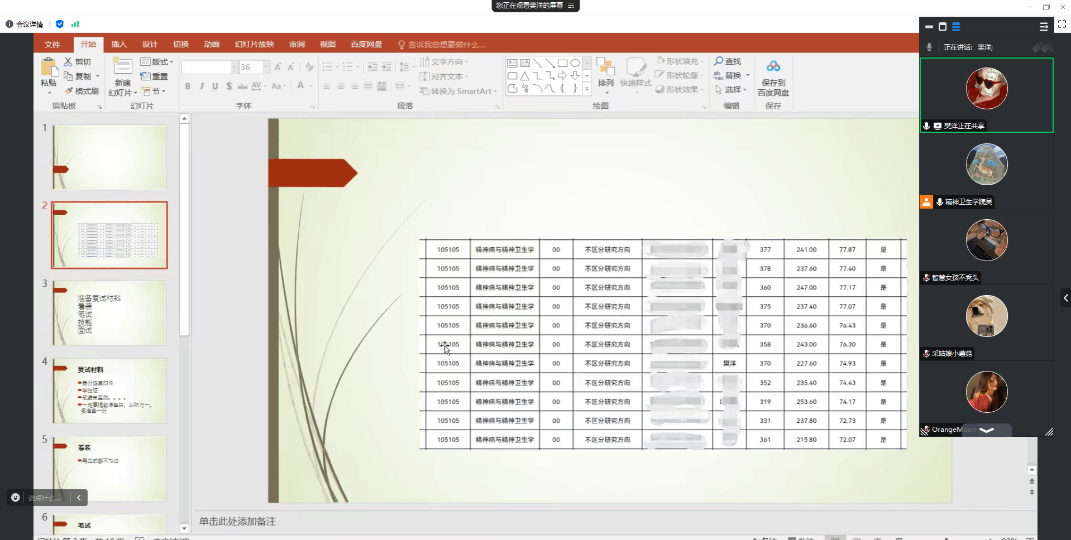The width and height of the screenshot is (1071, 540).
Task: Switch to the Insert (插入) tab
Action: (118, 45)
